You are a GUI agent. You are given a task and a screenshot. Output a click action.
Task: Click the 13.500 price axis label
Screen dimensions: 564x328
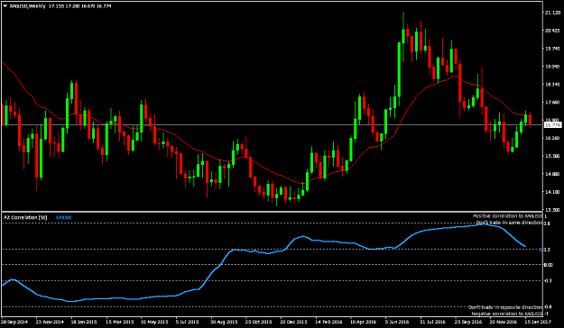(551, 210)
